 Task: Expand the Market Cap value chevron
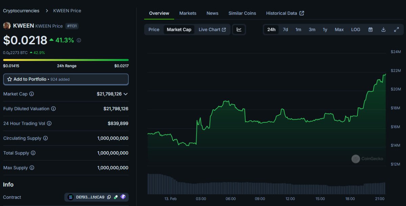tap(126, 94)
